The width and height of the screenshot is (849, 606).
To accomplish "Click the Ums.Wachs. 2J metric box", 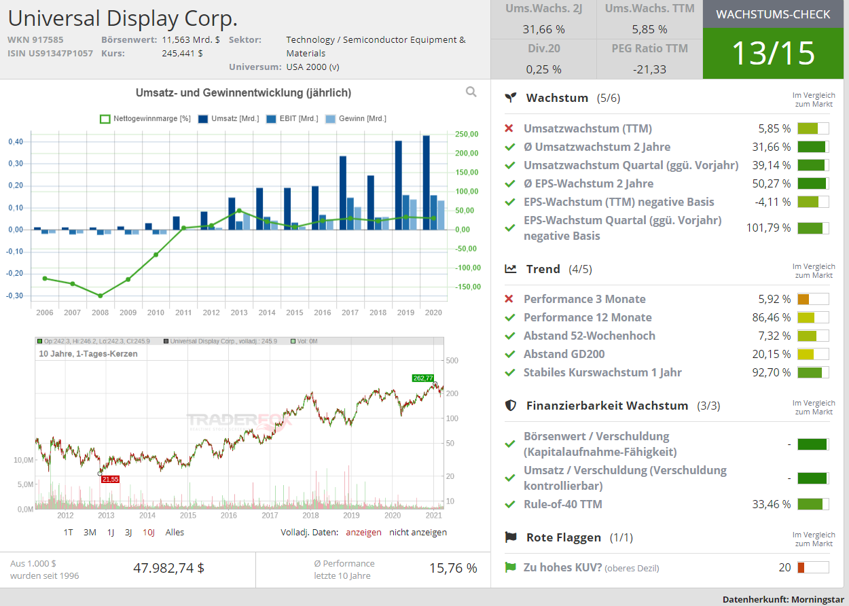I will coord(543,19).
